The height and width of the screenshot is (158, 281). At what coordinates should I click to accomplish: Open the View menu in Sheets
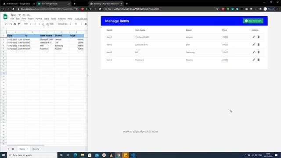24,18
